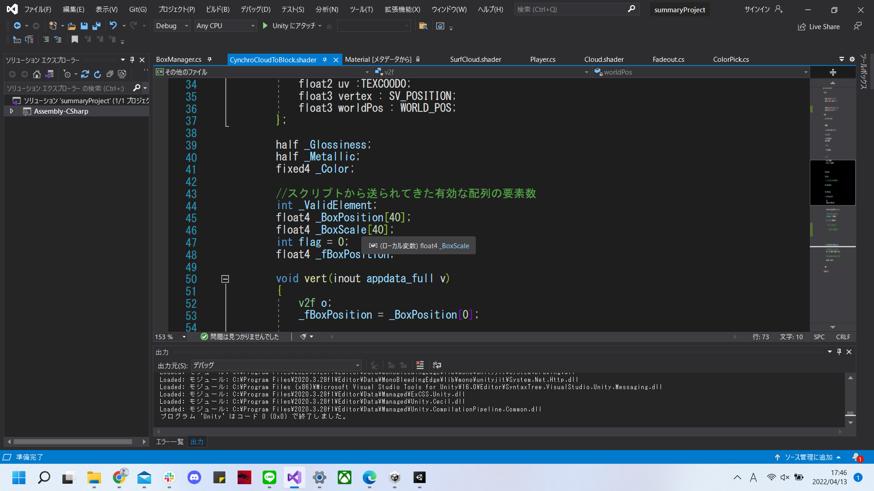Open the Windows Start menu

coord(19,477)
